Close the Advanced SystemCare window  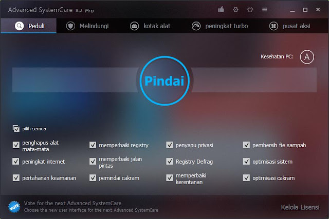tap(318, 9)
